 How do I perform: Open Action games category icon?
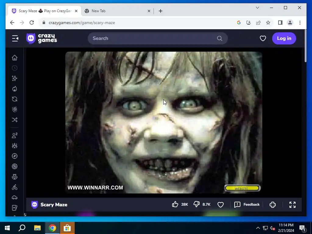pos(15,146)
